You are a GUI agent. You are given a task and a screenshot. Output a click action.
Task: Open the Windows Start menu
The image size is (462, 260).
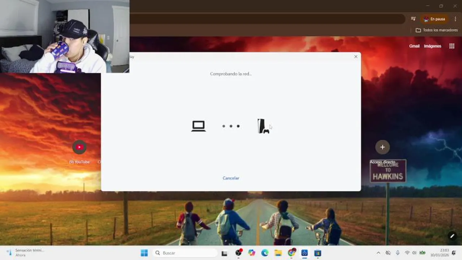[x=144, y=253]
